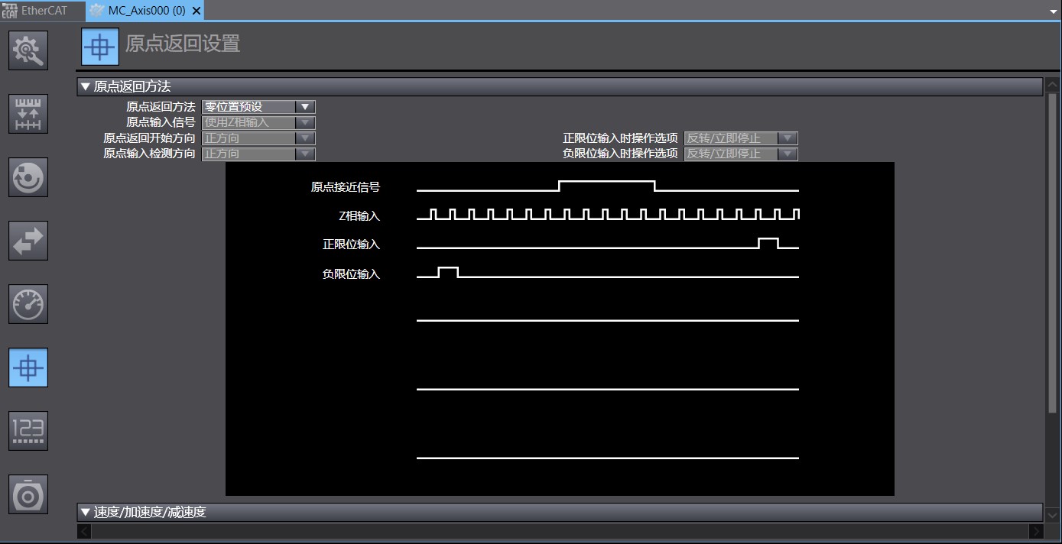Select the operation settings icon in sidebar
The image size is (1062, 544).
[28, 177]
